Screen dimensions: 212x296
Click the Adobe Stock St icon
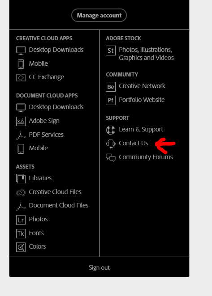[111, 51]
